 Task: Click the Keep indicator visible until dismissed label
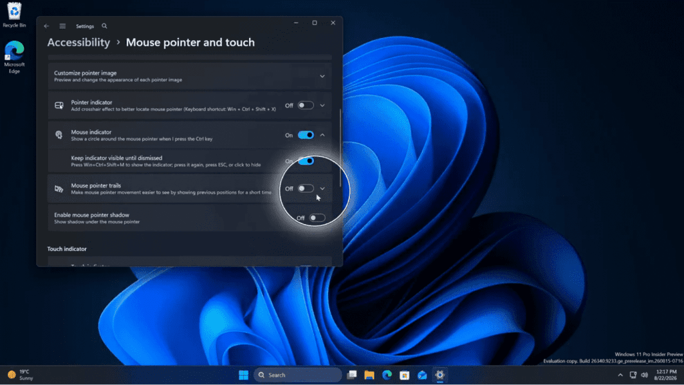click(x=116, y=158)
